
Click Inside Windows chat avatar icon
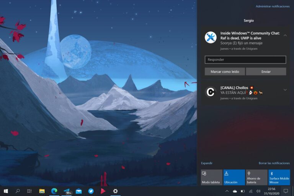211,38
